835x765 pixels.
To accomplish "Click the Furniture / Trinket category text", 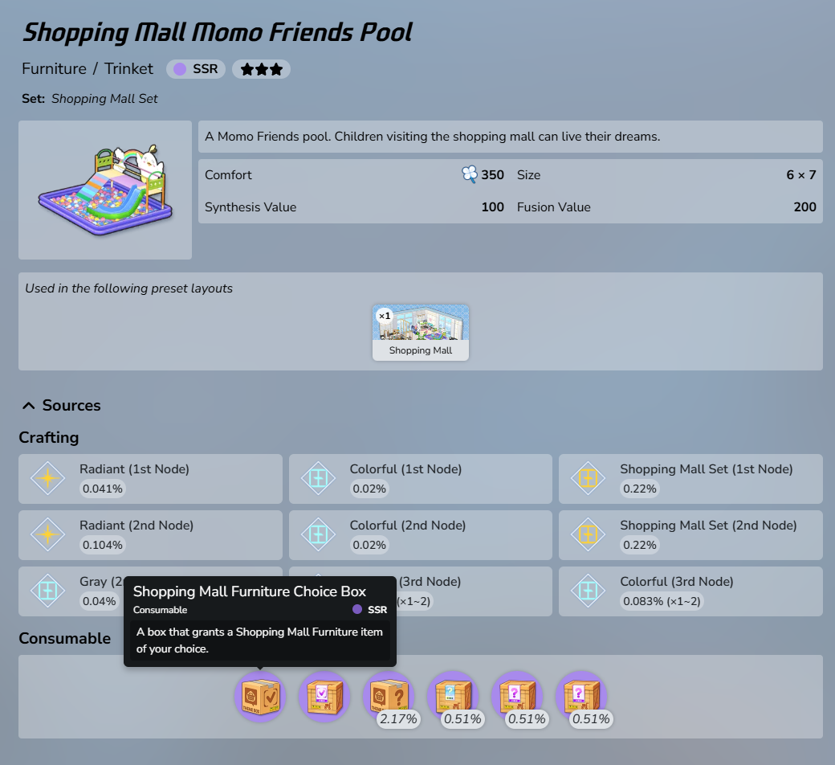I will pyautogui.click(x=88, y=69).
